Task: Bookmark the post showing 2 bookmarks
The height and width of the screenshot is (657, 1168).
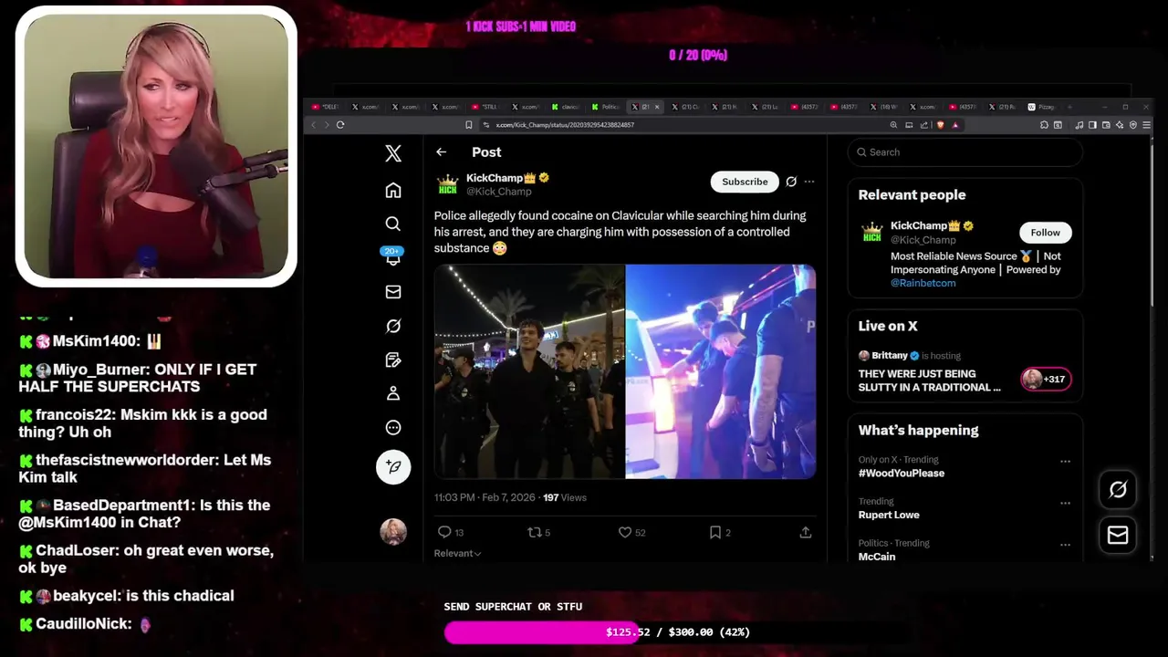Action: coord(719,532)
